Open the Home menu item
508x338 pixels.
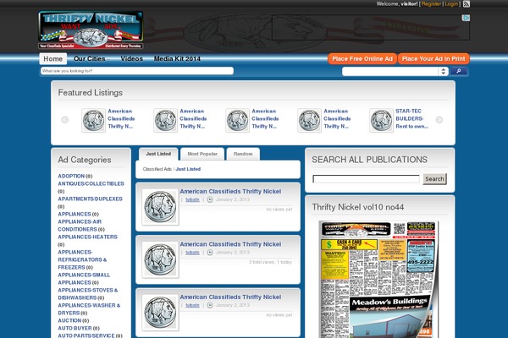pyautogui.click(x=53, y=59)
